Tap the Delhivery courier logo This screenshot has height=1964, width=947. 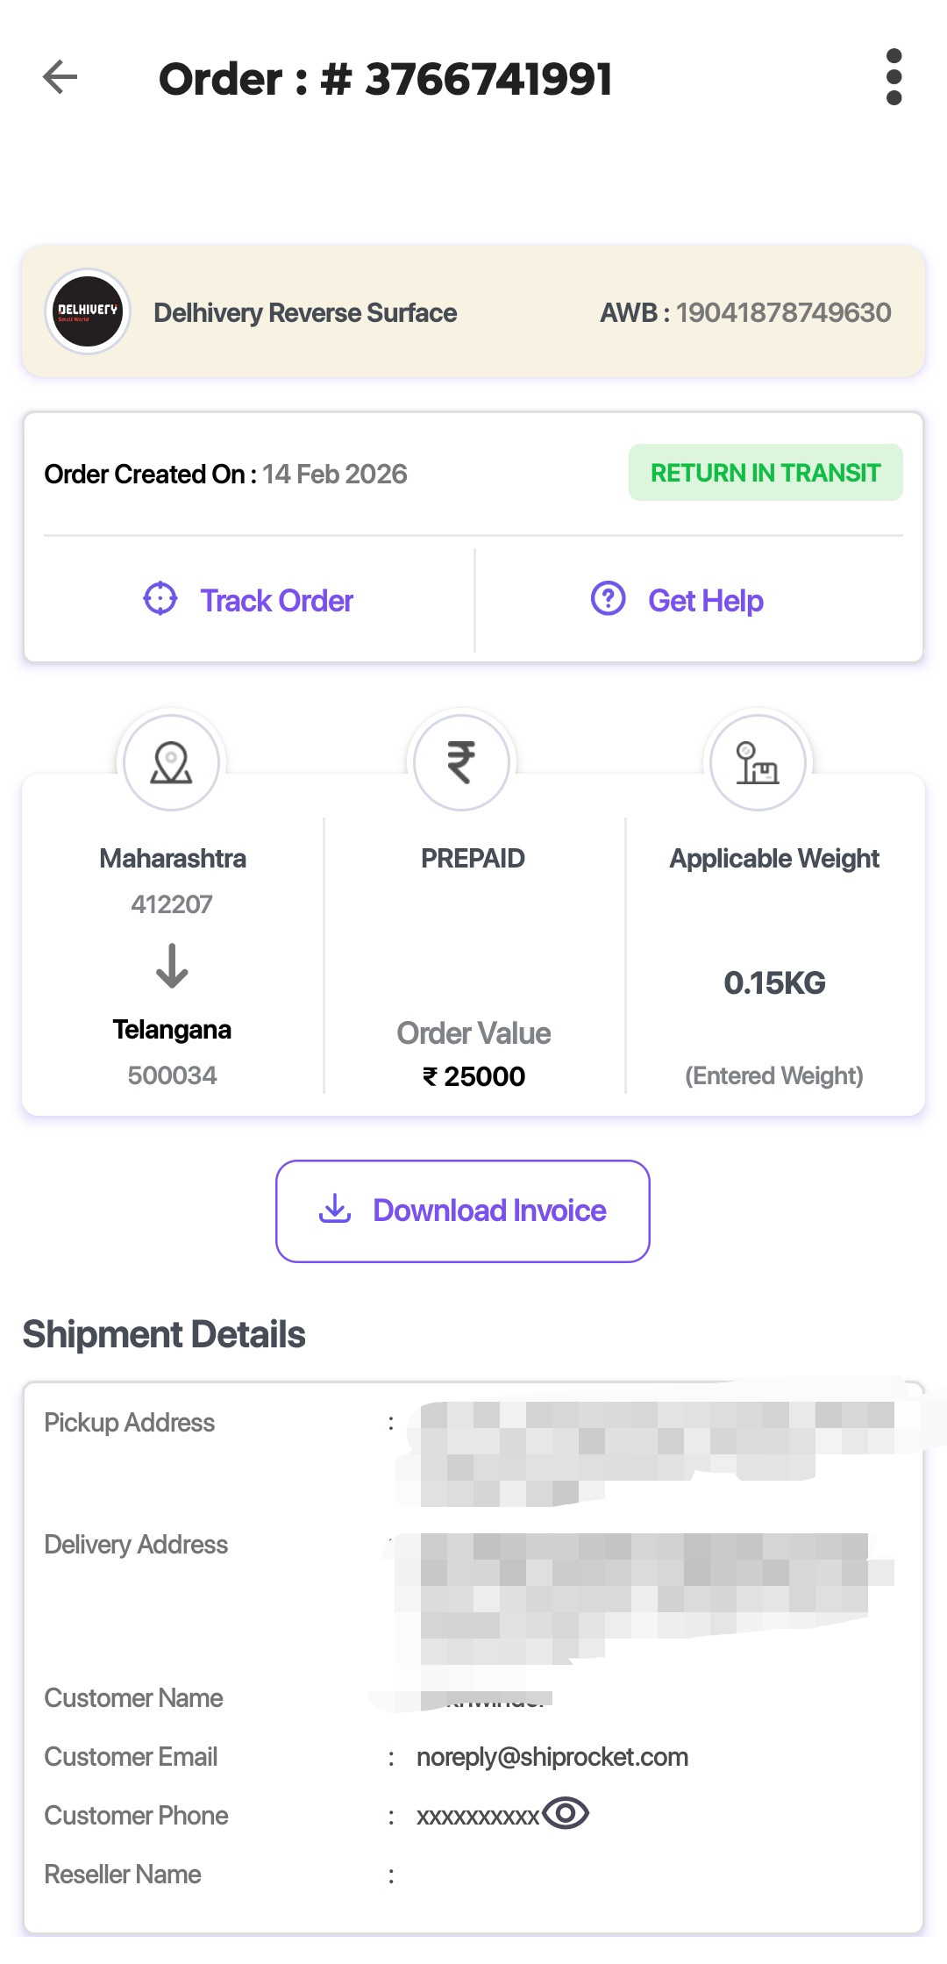click(88, 311)
